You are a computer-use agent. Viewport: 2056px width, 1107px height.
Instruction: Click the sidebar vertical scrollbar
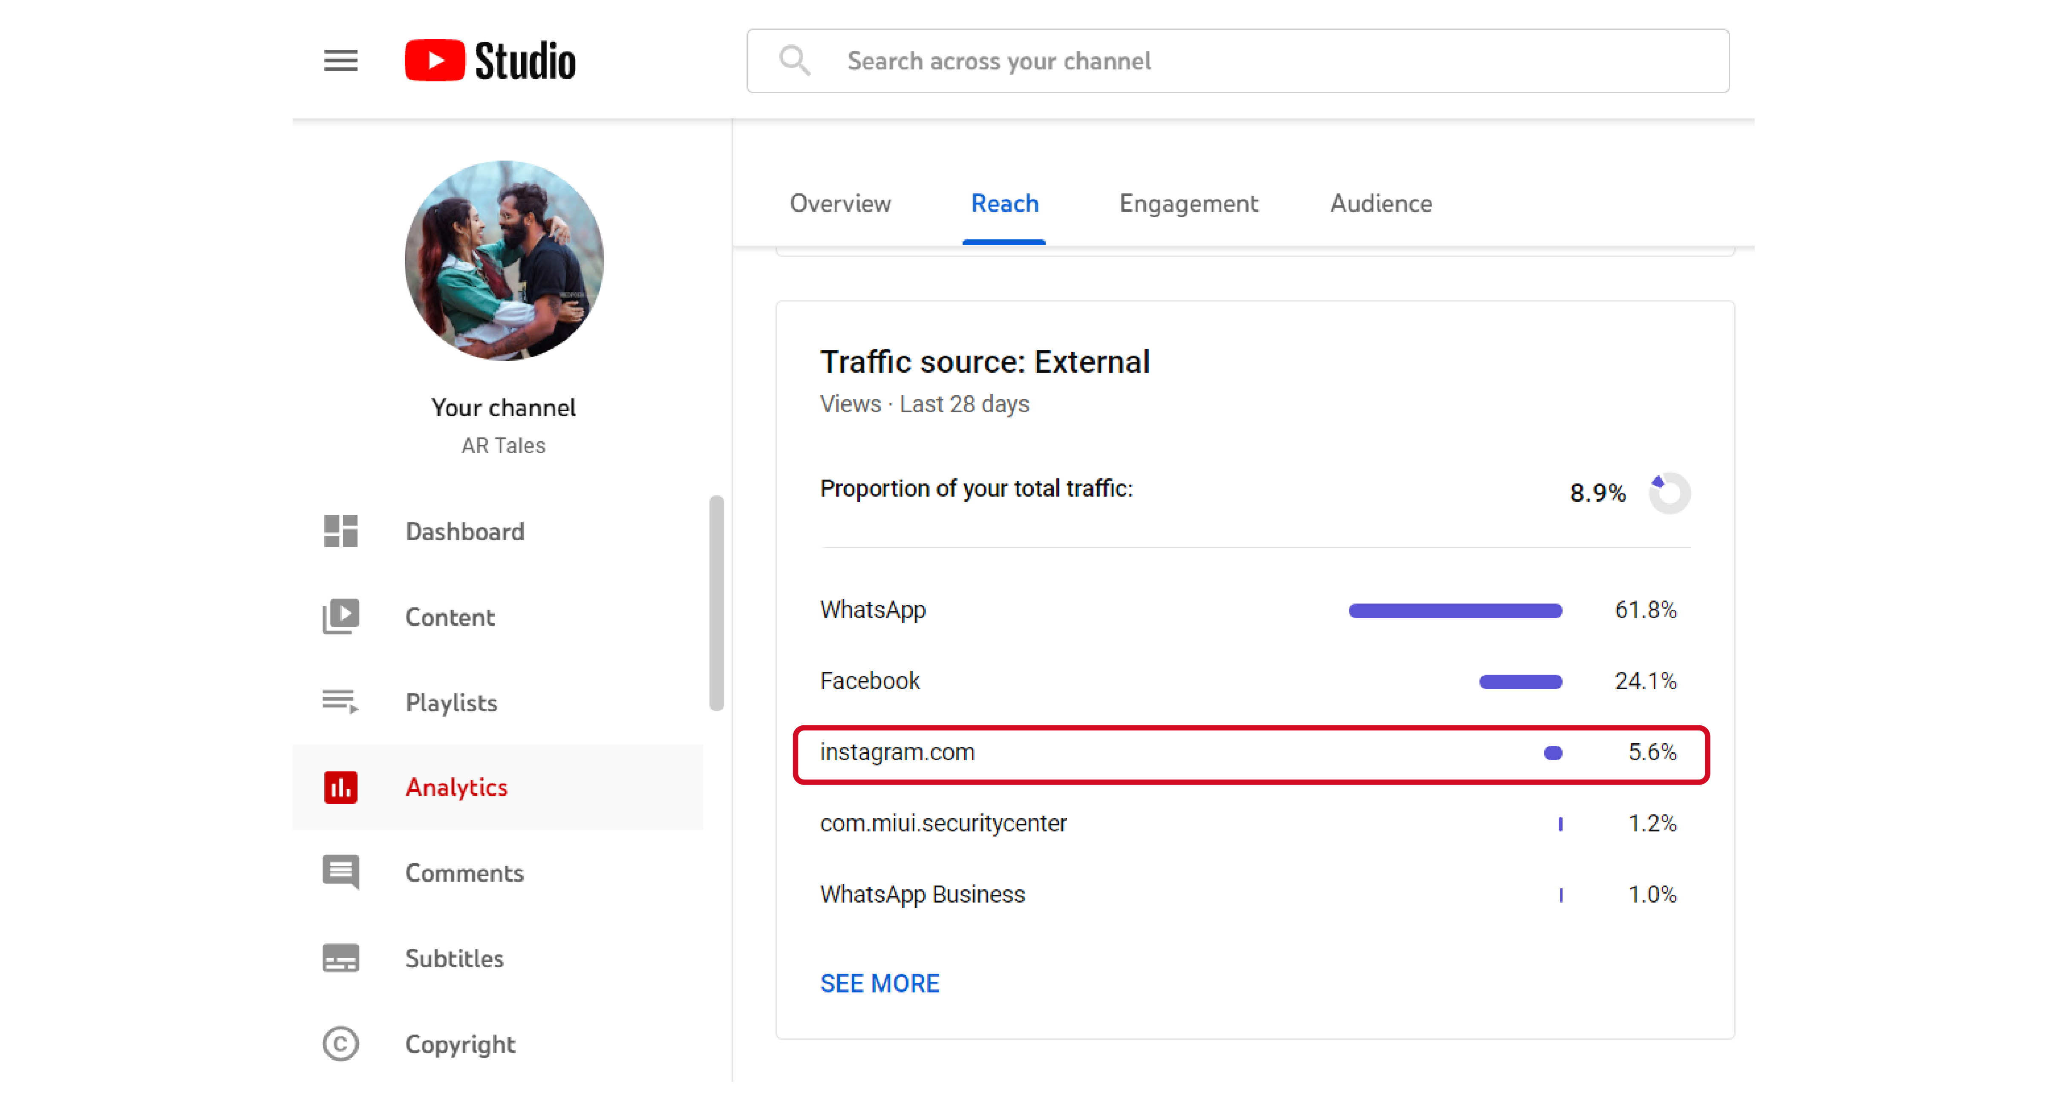coord(716,603)
